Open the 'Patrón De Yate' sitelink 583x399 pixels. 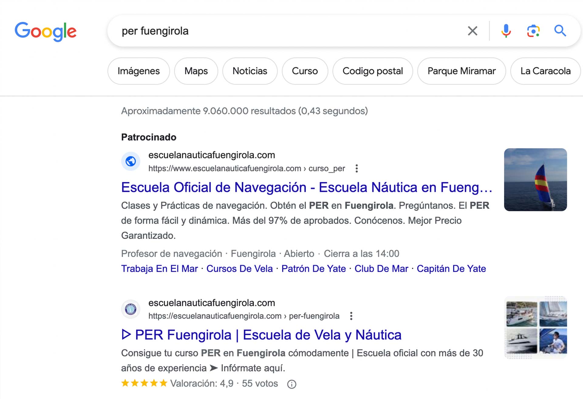click(x=314, y=269)
